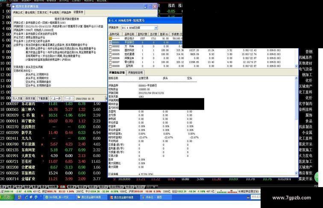Viewport: 323px width, 208px height.
Task: Launch Internet Explorer from the quick launch
Action: pos(26,197)
